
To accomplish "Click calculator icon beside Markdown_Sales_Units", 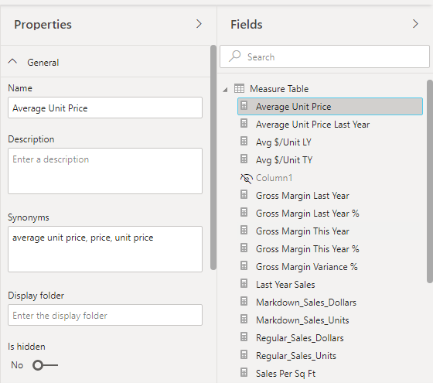I will pyautogui.click(x=244, y=319).
